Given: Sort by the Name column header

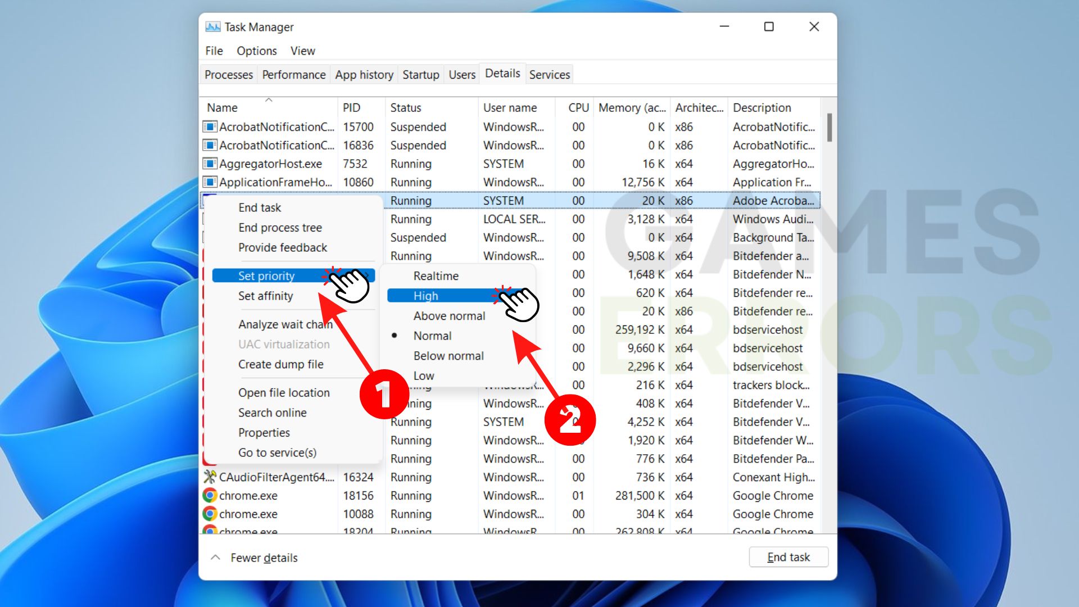Looking at the screenshot, I should [x=223, y=108].
